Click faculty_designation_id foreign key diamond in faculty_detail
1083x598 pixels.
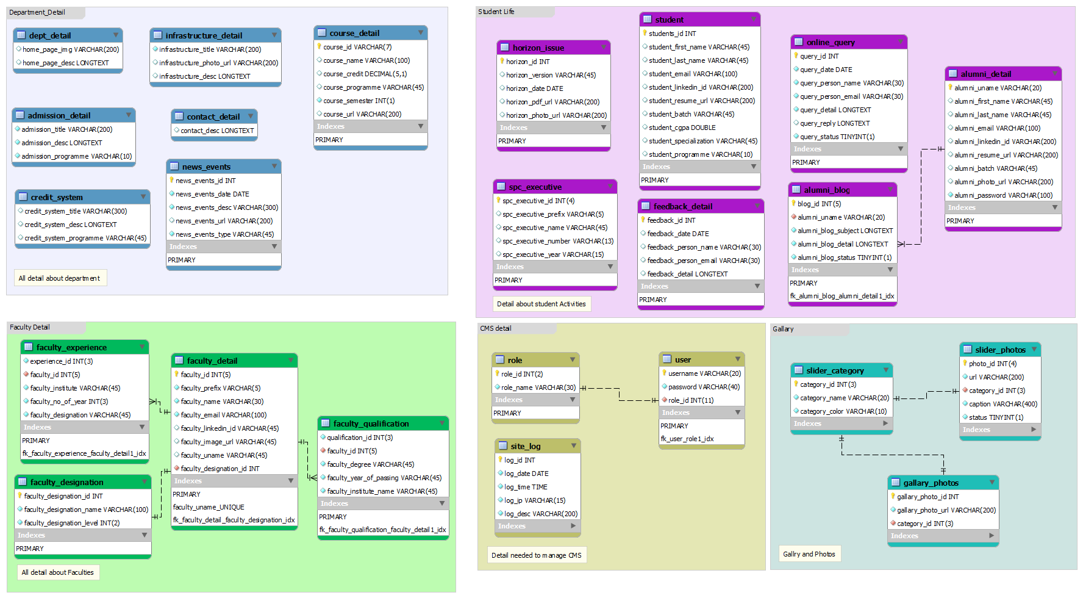(x=177, y=469)
